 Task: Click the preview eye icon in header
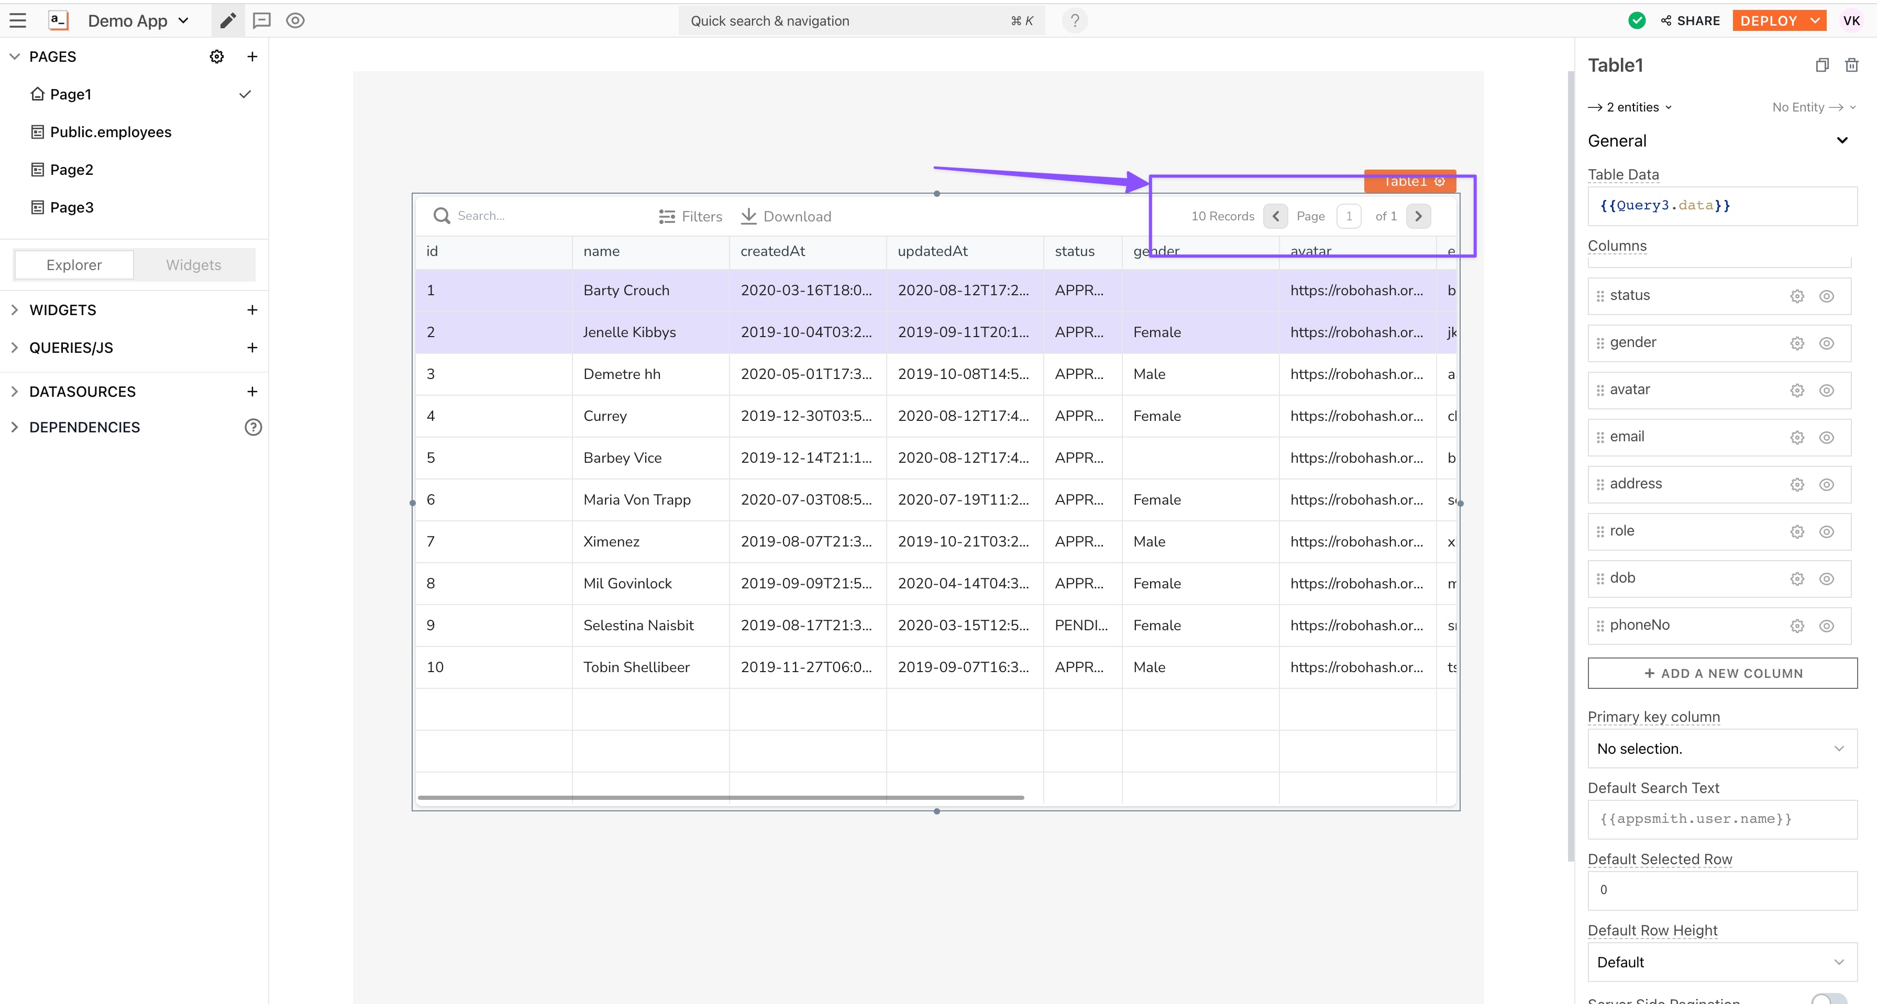(295, 20)
